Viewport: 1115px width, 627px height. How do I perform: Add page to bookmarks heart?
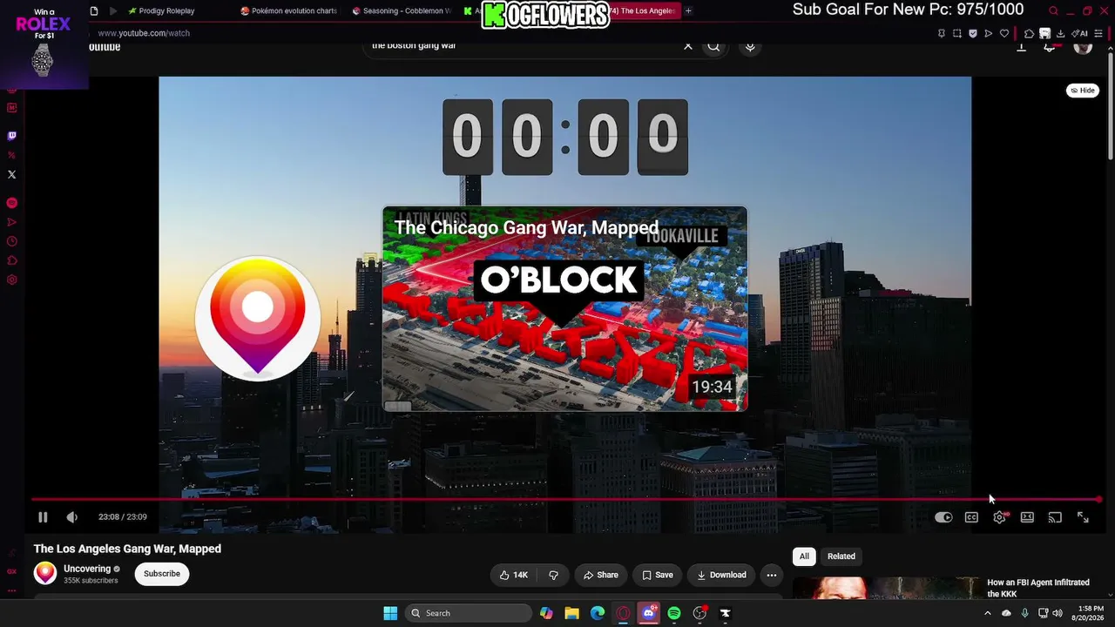1004,34
